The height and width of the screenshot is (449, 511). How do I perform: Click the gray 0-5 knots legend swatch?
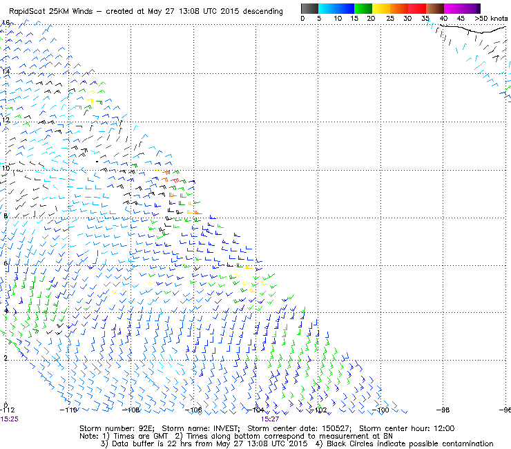click(x=309, y=8)
